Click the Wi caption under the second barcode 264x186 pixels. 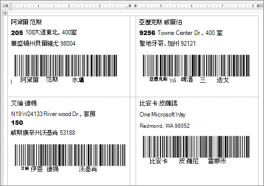tap(173, 81)
